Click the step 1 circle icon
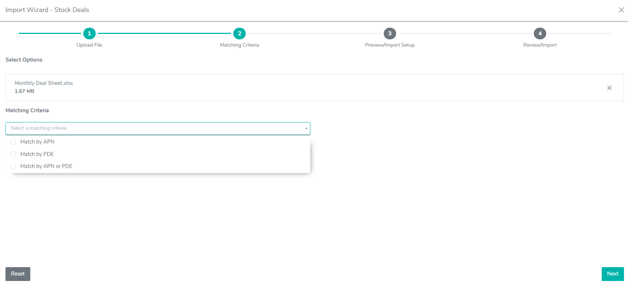628x285 pixels. 89,34
